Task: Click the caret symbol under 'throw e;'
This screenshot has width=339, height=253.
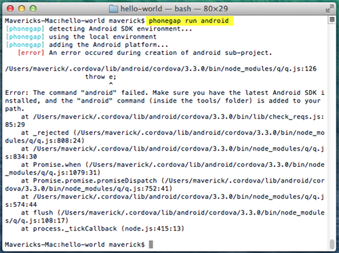Action: (x=111, y=84)
